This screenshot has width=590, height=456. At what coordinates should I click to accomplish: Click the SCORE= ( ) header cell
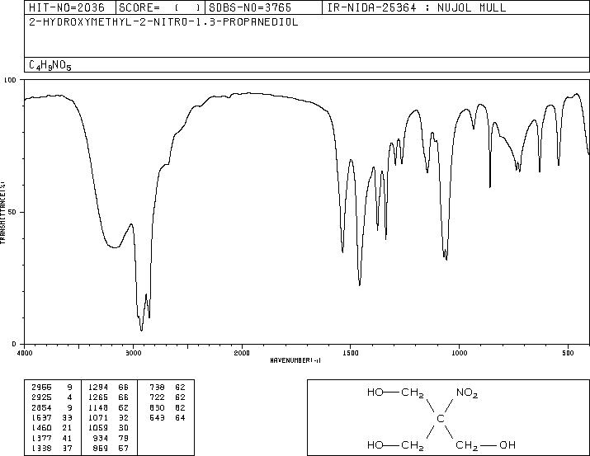tap(160, 7)
